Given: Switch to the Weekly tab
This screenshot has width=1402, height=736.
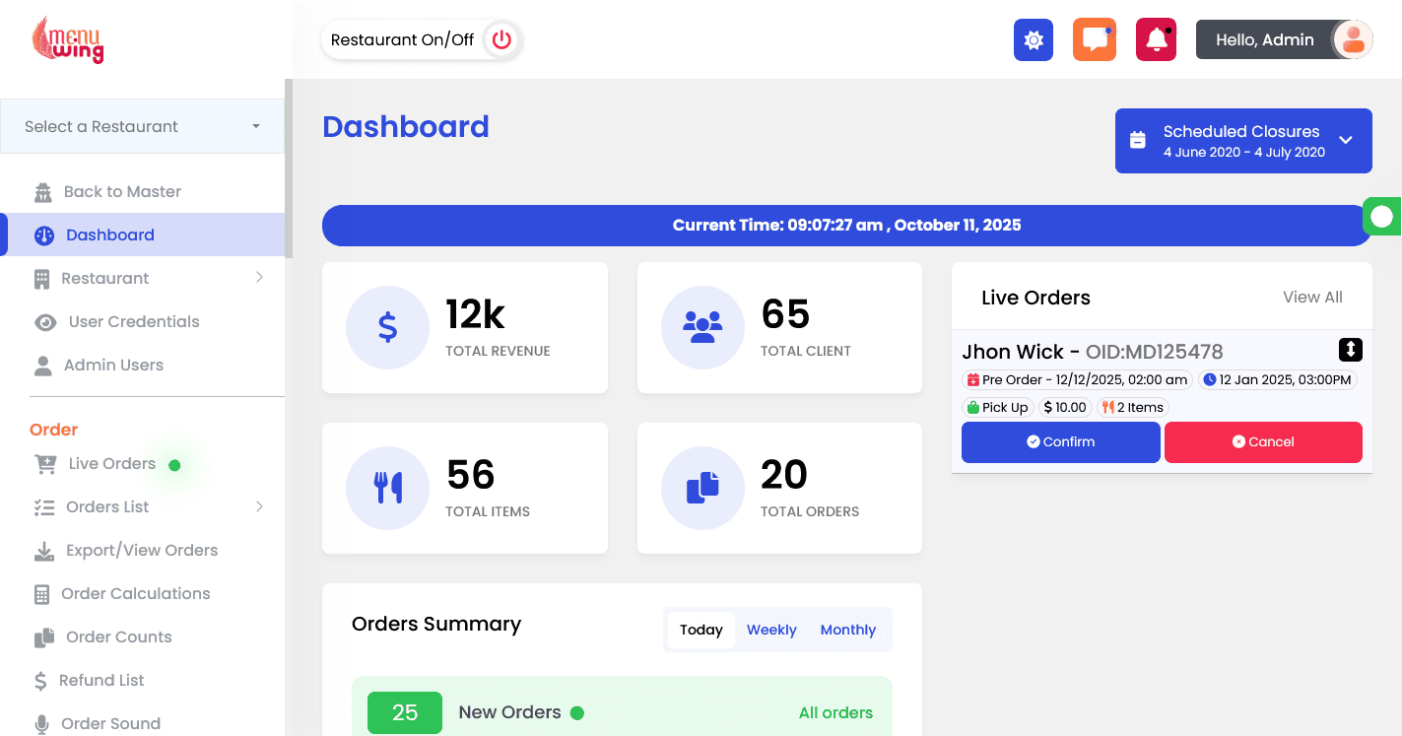Looking at the screenshot, I should click(x=771, y=630).
